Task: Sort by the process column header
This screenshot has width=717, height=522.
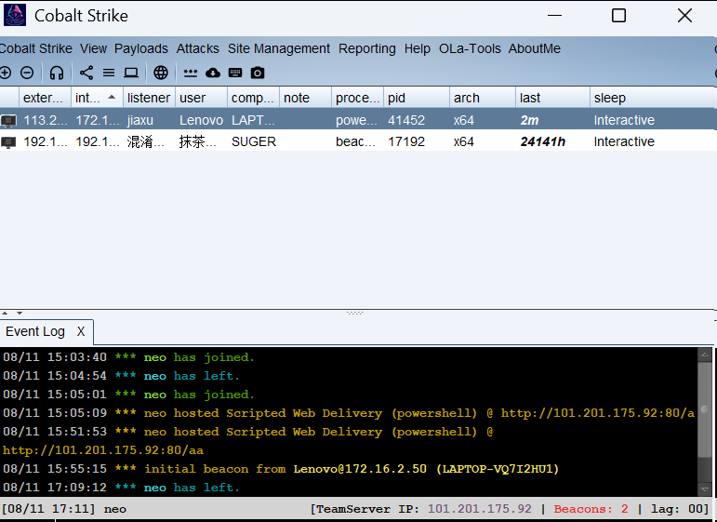Action: [358, 98]
